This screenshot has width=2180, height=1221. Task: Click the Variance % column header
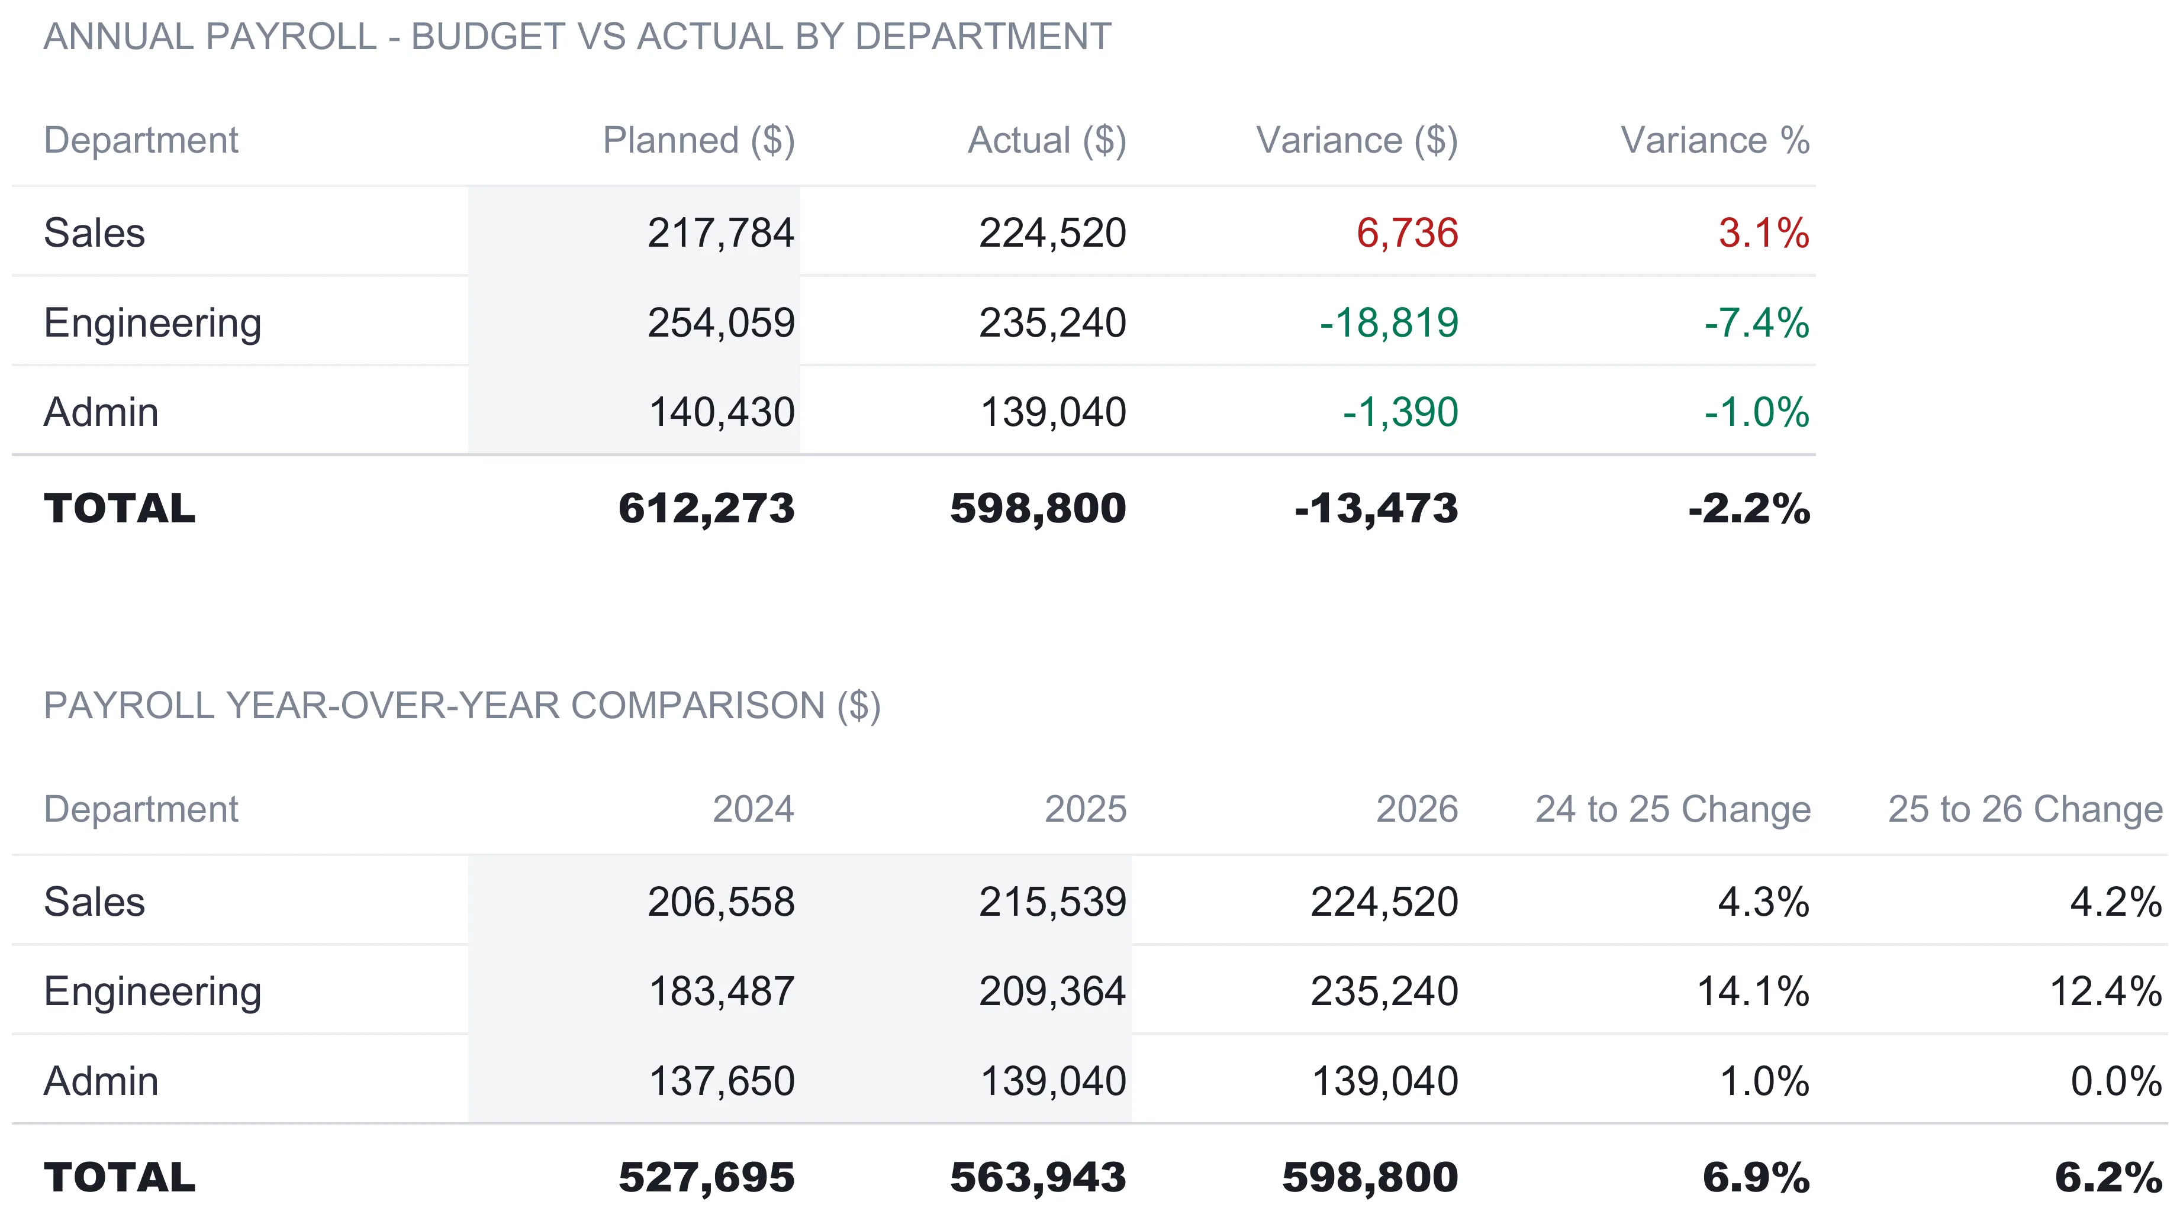(x=1715, y=140)
